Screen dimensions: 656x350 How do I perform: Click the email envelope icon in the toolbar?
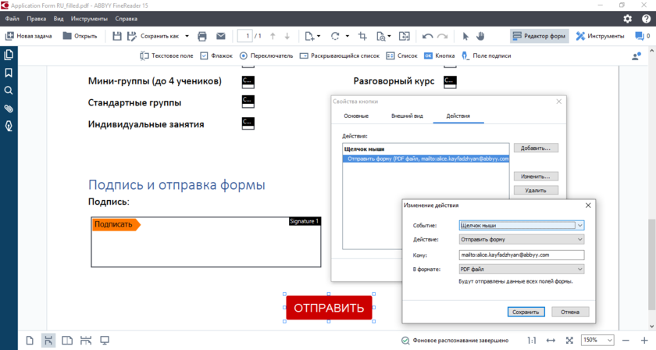click(x=220, y=36)
